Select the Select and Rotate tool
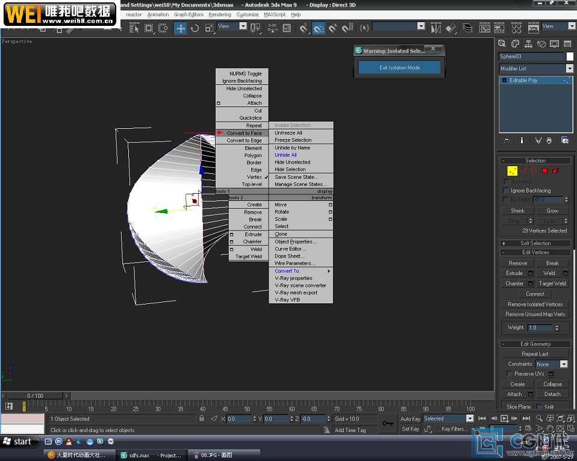This screenshot has width=577, height=461. coord(195,28)
